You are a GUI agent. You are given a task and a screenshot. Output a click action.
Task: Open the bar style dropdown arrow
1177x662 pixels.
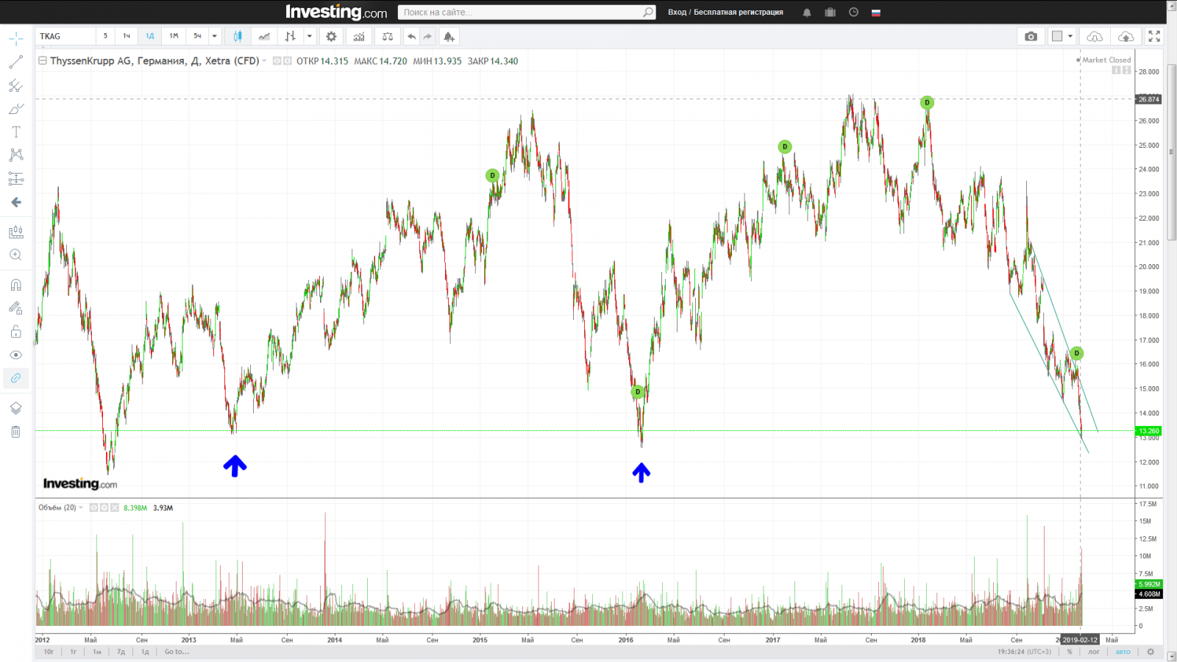(x=309, y=36)
